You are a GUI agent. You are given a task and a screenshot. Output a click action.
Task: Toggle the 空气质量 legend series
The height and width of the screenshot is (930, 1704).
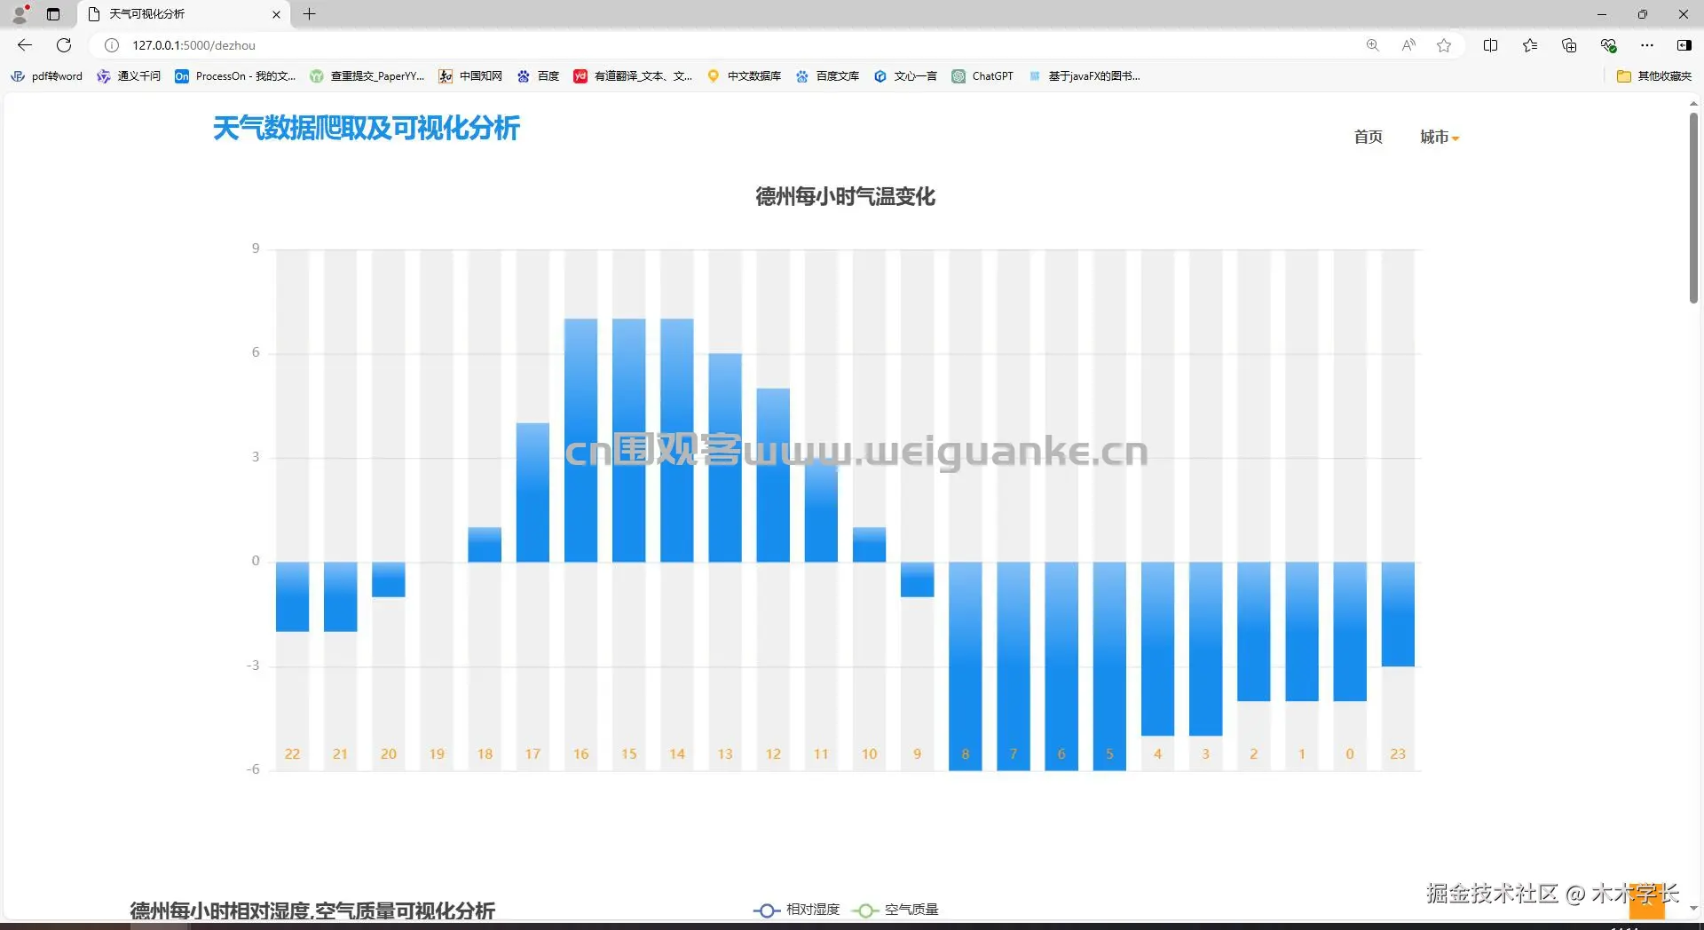coord(895,910)
